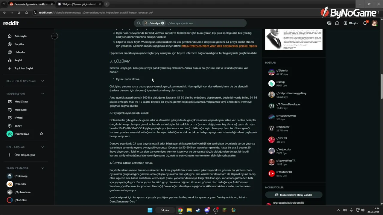Open Reddit ads icon in header
Screen dimensions: 383x215
(x=329, y=23)
